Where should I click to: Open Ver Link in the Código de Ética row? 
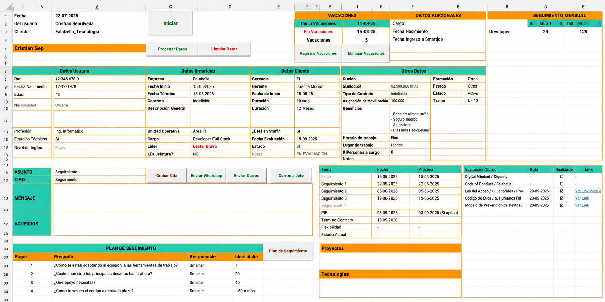pos(582,198)
